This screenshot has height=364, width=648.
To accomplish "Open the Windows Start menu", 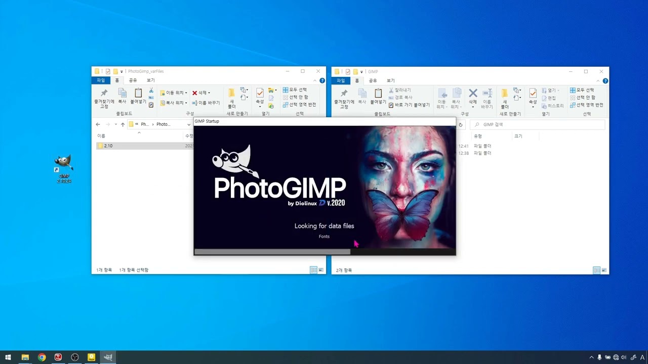I will pyautogui.click(x=8, y=357).
